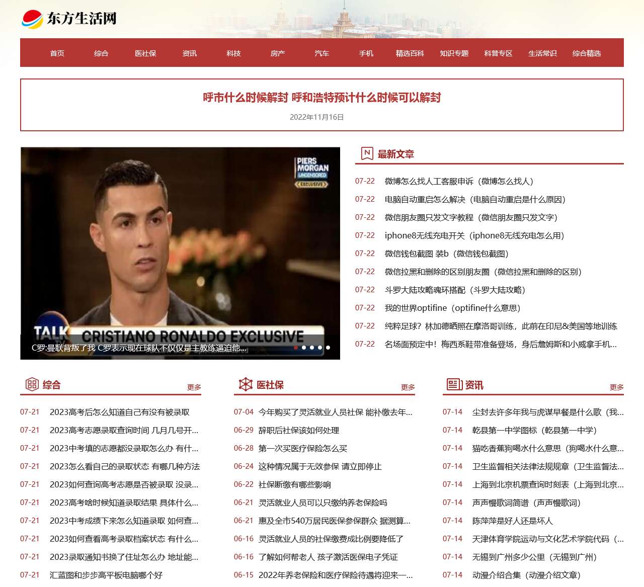Read the 辞职后社保该如何处理 article
Viewport: 644px width, 587px height.
(x=298, y=431)
